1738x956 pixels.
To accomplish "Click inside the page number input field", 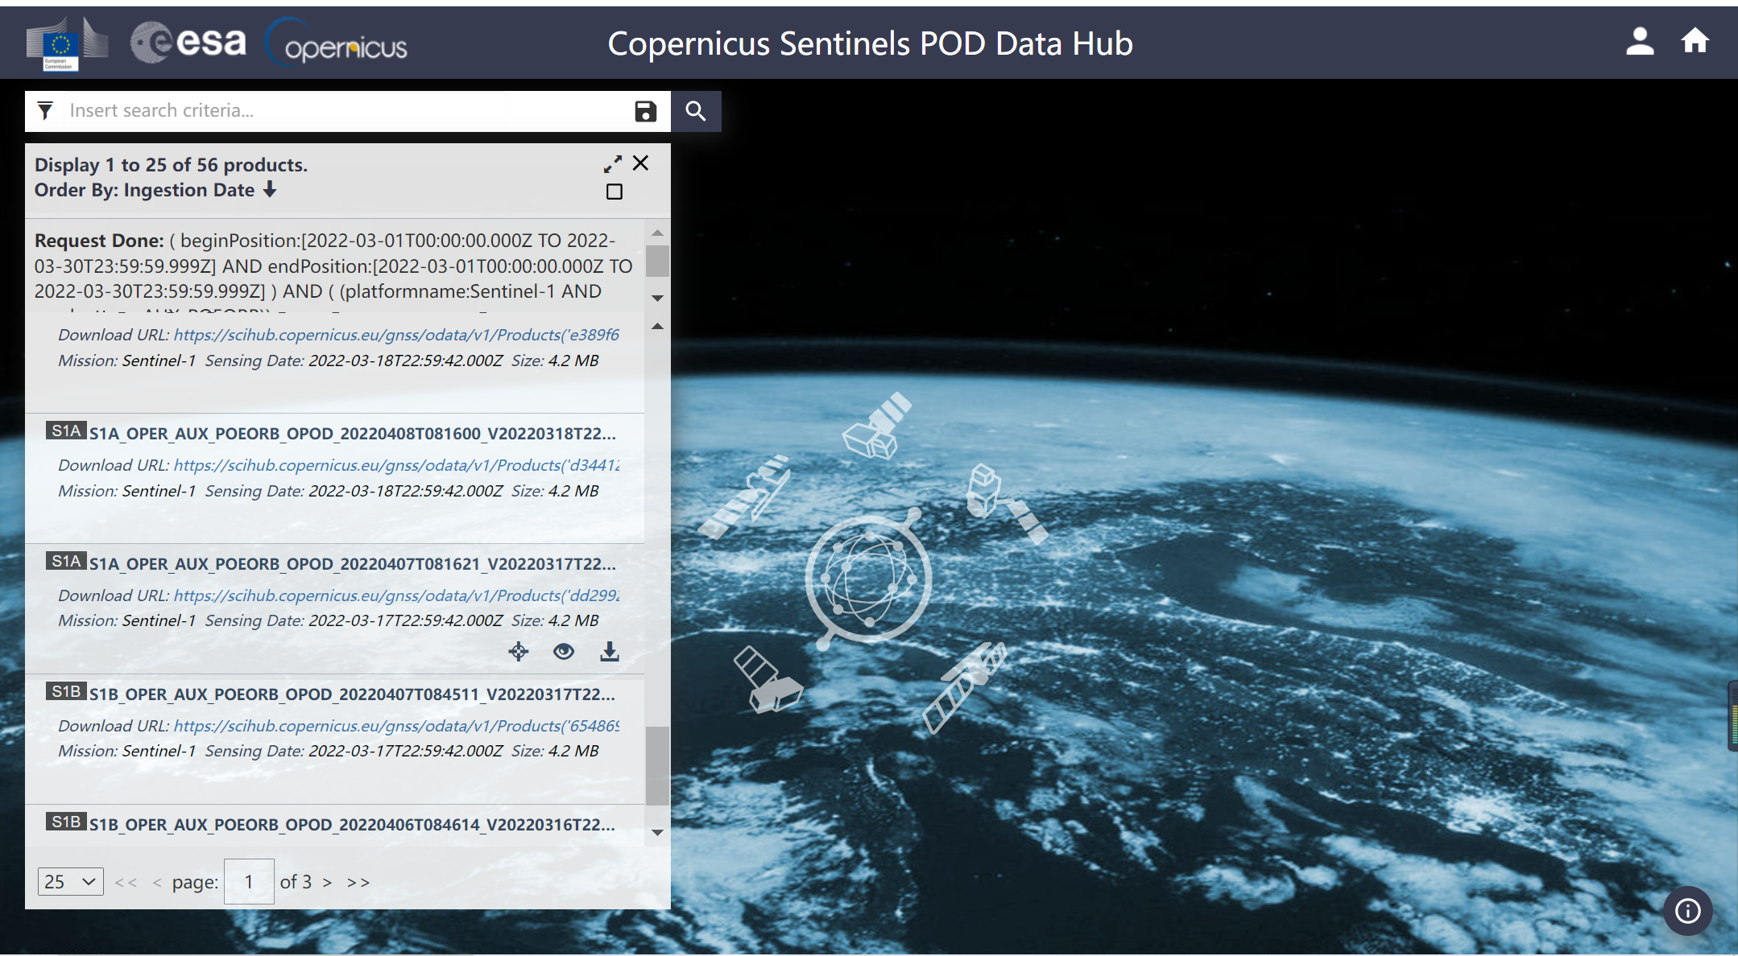I will coord(249,881).
